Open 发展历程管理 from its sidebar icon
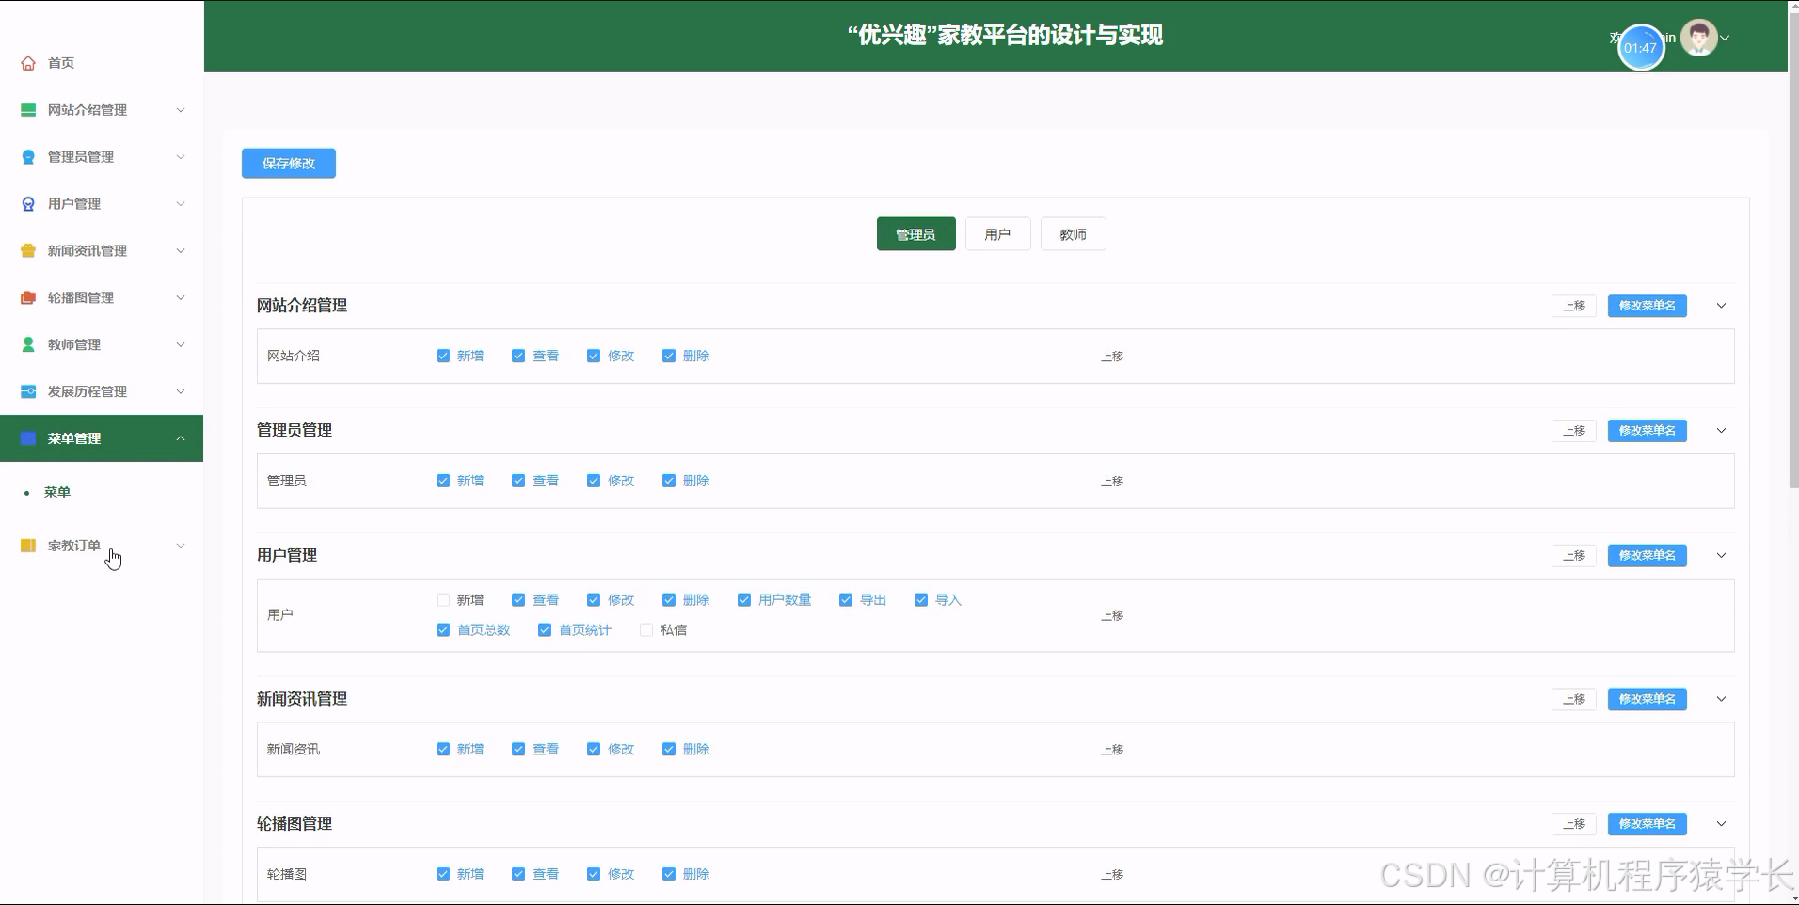This screenshot has width=1799, height=905. (27, 391)
